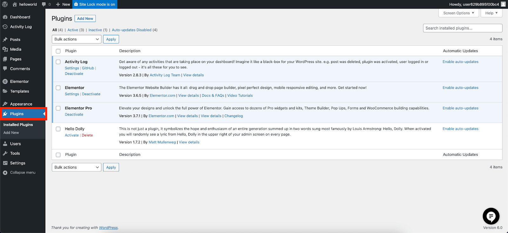Filter to Auto-updates Disabled plugins
This screenshot has width=508, height=233.
tap(131, 30)
